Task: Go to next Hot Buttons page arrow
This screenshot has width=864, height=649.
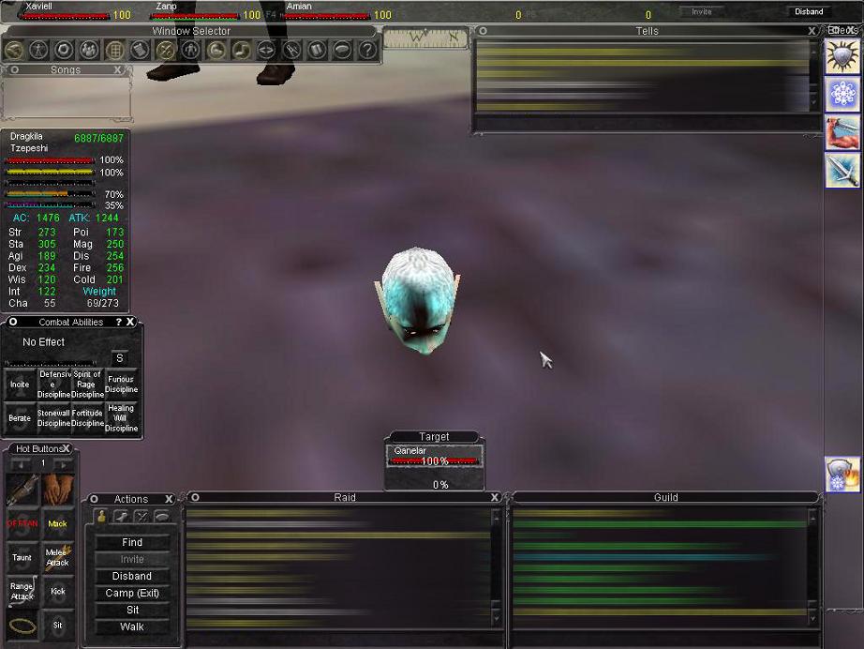Action: [62, 463]
